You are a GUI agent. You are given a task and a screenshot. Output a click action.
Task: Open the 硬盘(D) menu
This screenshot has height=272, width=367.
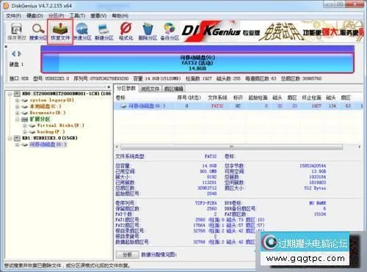(x=34, y=16)
